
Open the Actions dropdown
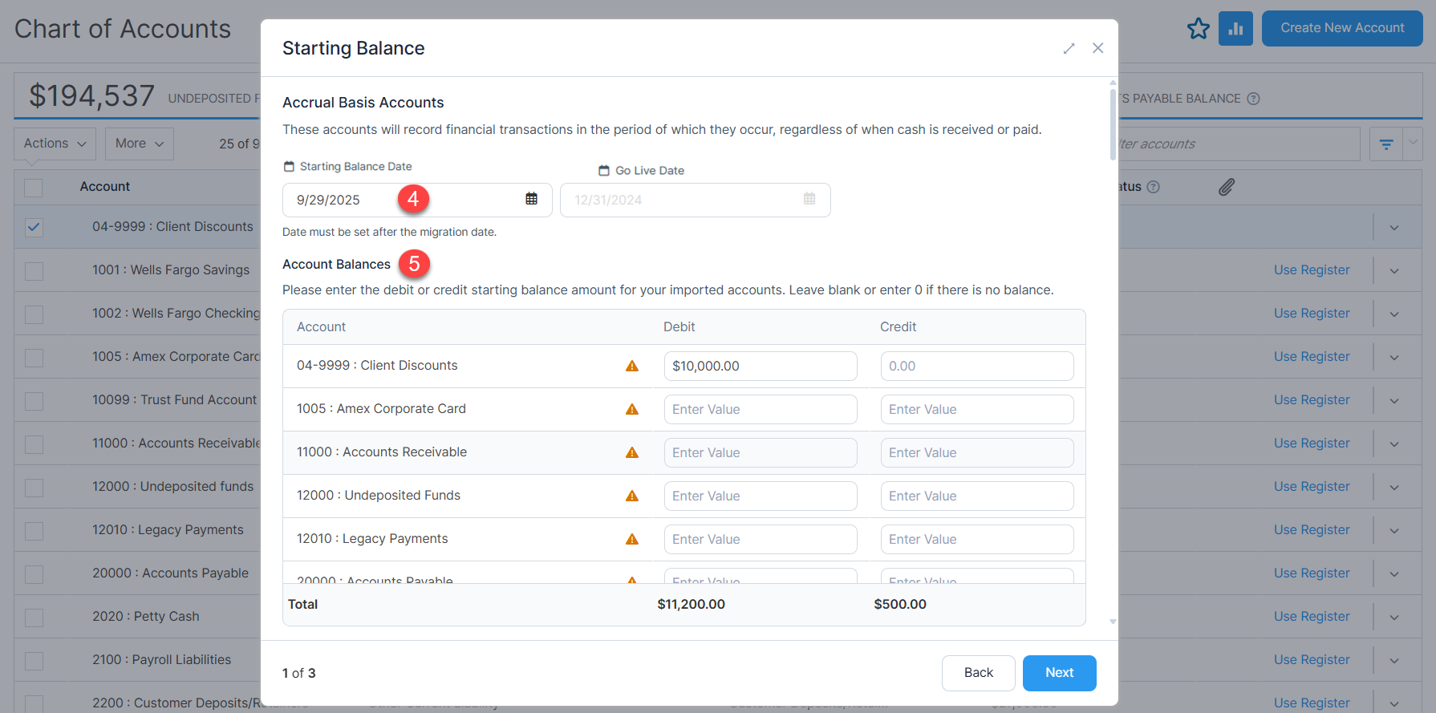[x=55, y=144]
